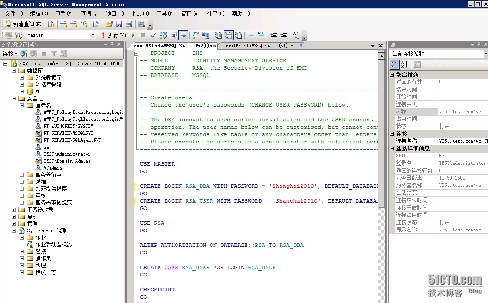Click the Print icon in the toolbar
Image resolution: width=488 pixels, height=303 pixels.
[129, 24]
